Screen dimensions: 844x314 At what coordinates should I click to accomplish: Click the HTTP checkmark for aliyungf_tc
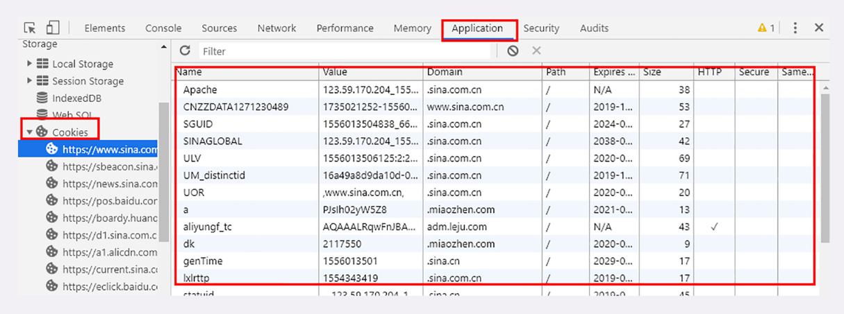[714, 227]
